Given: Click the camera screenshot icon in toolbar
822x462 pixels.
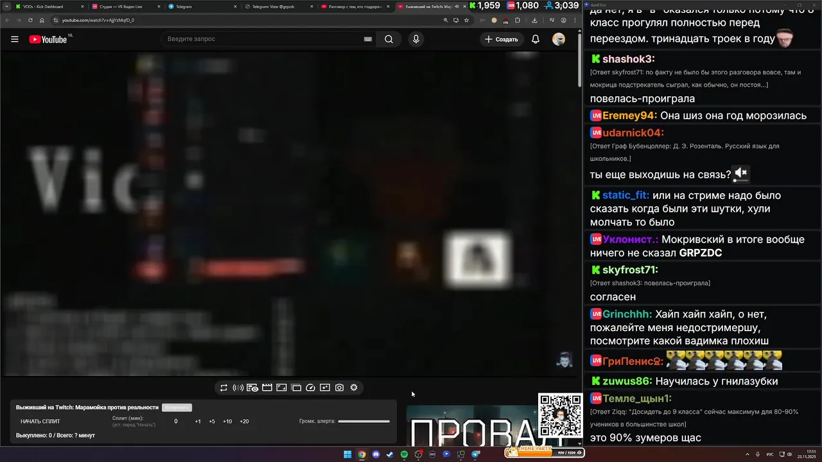Looking at the screenshot, I should click(x=339, y=388).
